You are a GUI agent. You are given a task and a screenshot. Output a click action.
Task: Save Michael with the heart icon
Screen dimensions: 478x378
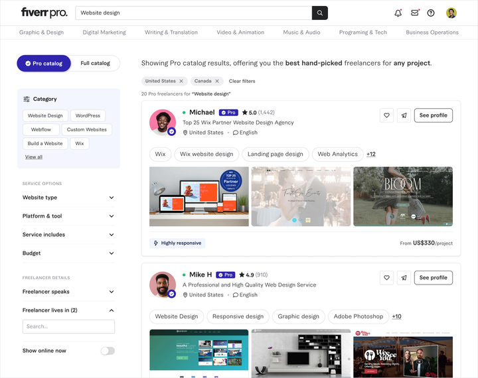click(x=386, y=115)
